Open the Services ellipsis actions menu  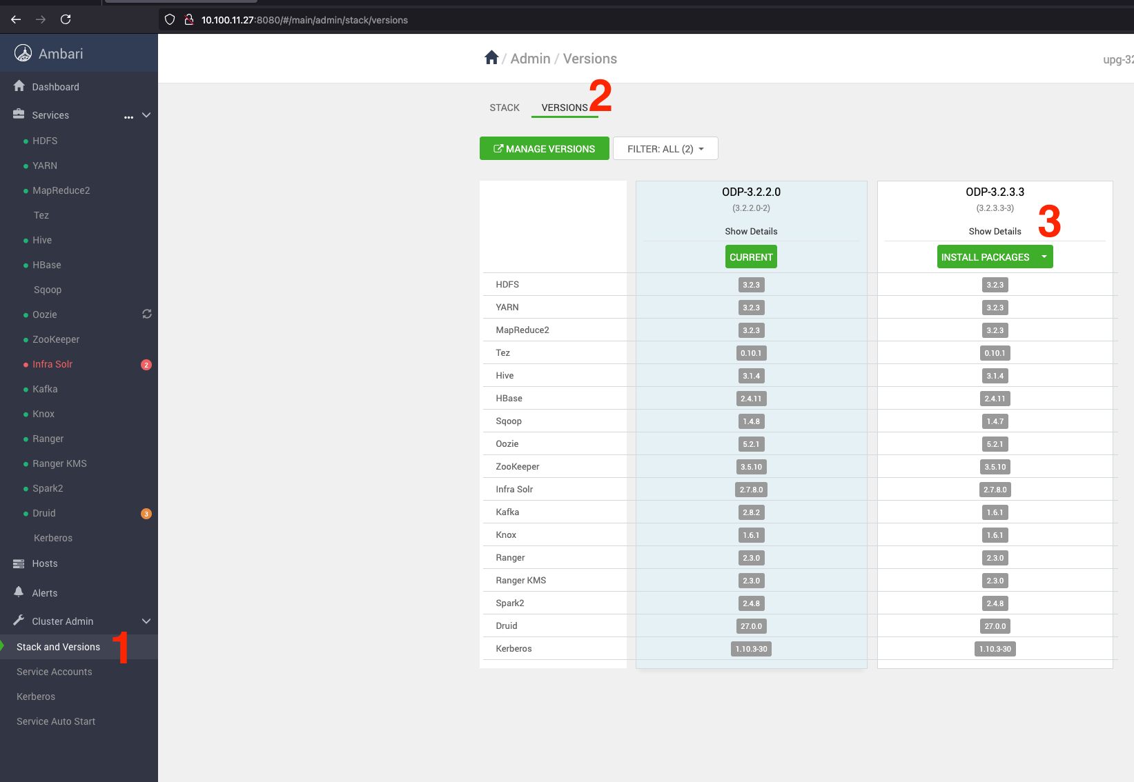coord(128,116)
